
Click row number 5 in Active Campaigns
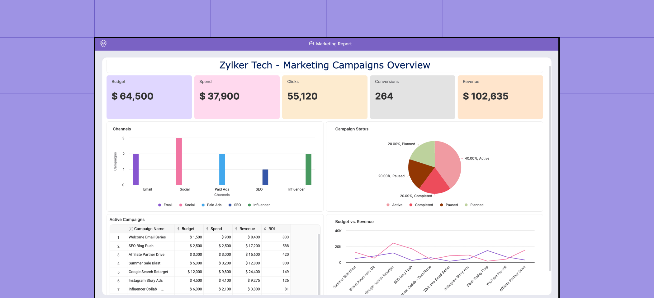(x=118, y=272)
